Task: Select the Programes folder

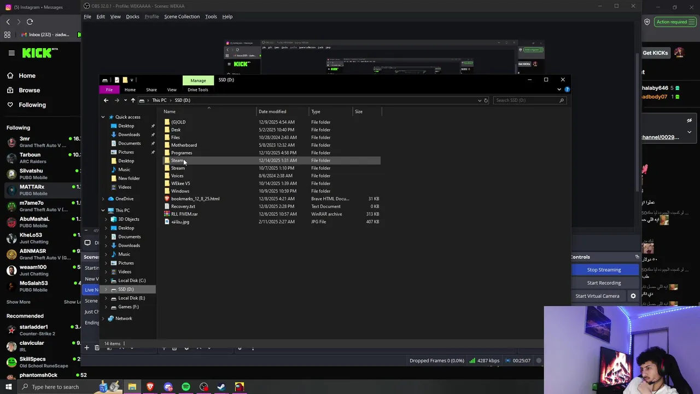Action: coord(182,153)
